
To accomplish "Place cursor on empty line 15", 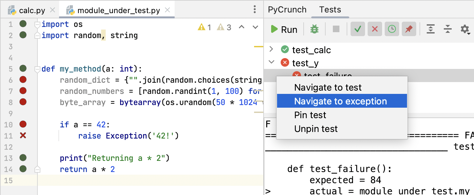I will [150, 181].
